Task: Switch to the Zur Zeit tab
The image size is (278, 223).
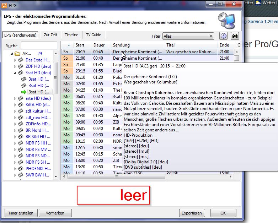Action: point(50,35)
